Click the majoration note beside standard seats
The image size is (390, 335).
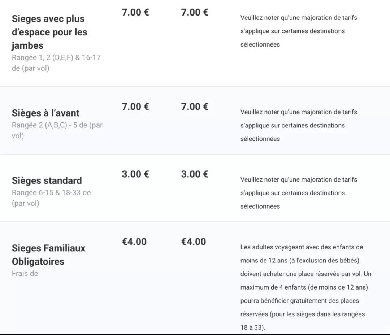point(298,193)
